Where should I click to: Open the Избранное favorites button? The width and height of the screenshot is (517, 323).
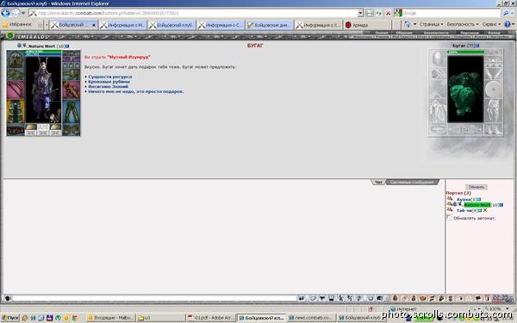click(17, 25)
